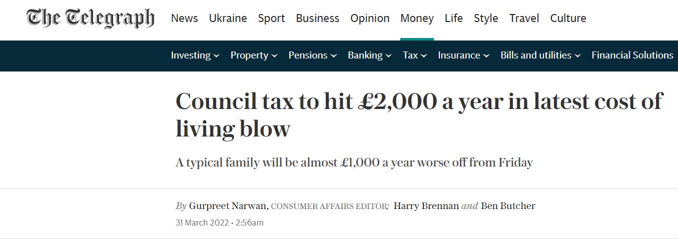Open the Sport section
Viewport: 678px width, 239px height.
pos(271,18)
